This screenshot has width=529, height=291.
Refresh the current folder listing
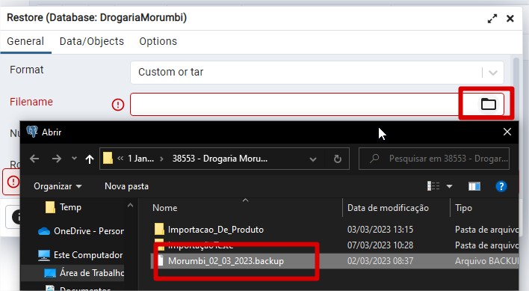[x=338, y=159]
